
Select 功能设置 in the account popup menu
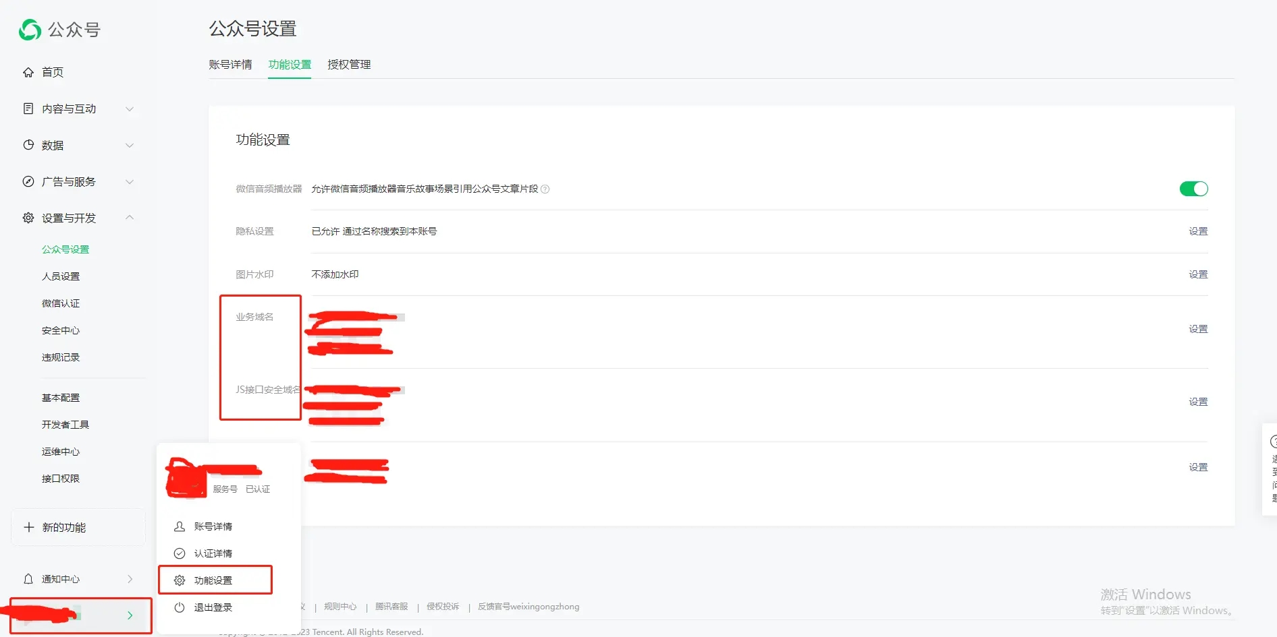point(214,580)
